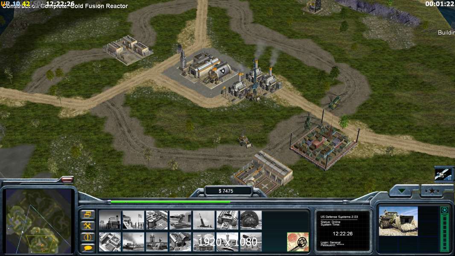455x256 pixels.
Task: Select the dozer vehicle on the dirt road
Action: tap(245, 142)
